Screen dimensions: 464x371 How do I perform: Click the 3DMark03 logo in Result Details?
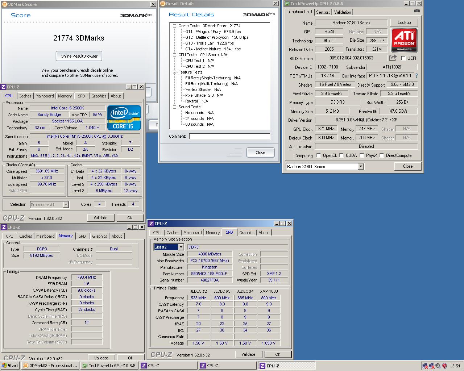click(x=259, y=14)
